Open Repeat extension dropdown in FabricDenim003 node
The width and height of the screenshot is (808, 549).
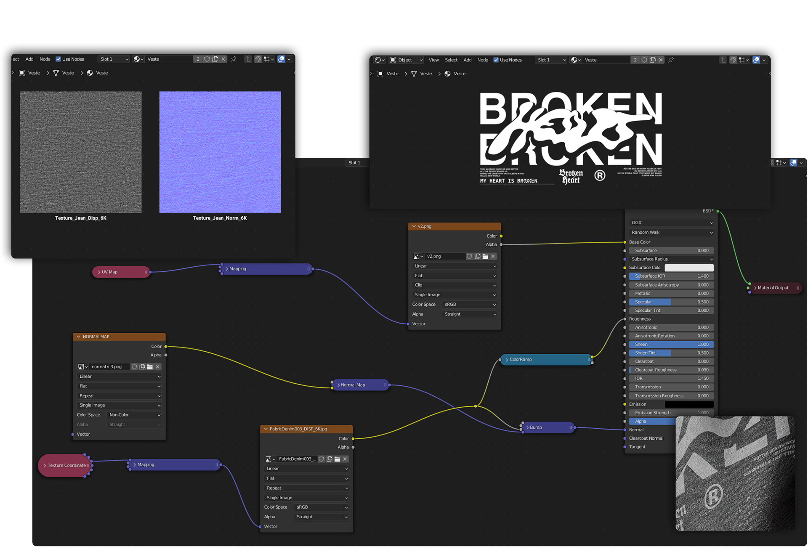coord(306,488)
